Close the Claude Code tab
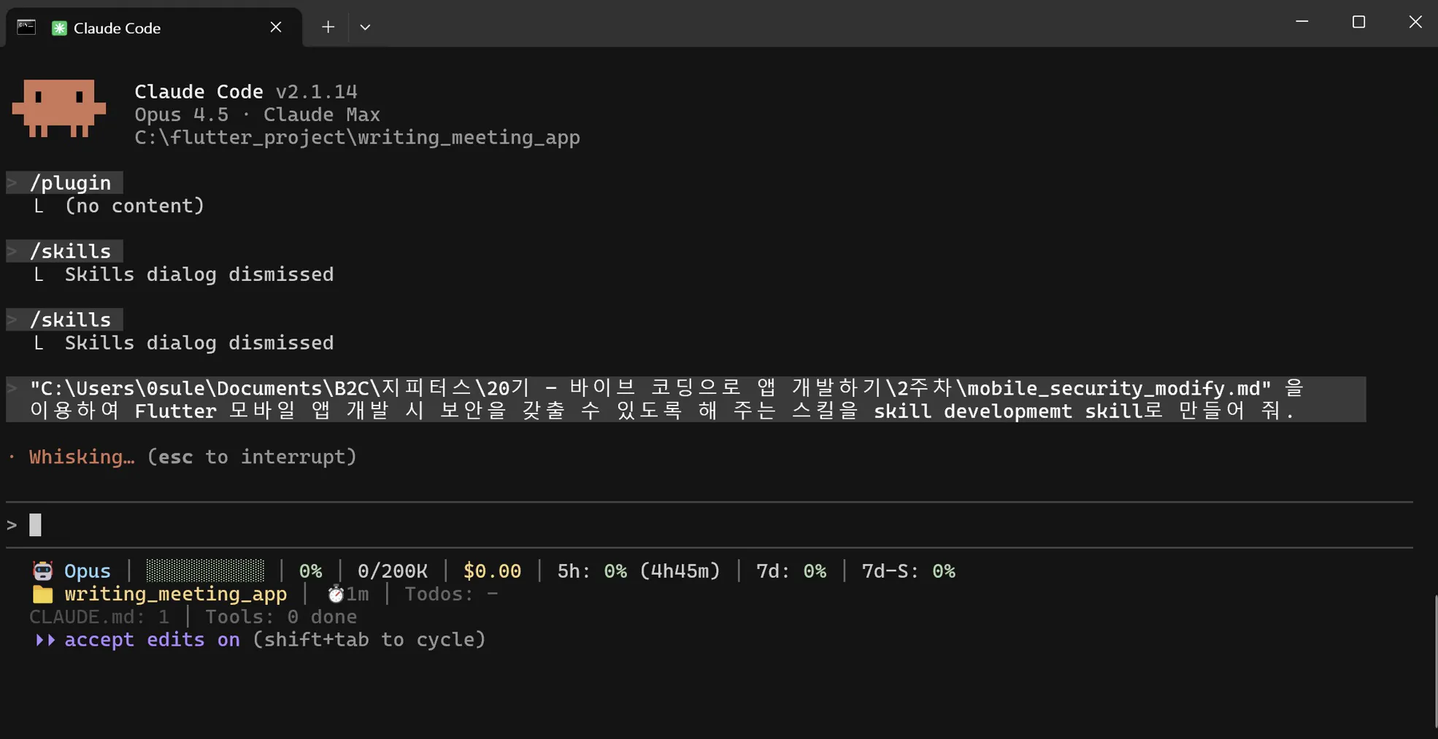The image size is (1438, 739). (x=275, y=27)
